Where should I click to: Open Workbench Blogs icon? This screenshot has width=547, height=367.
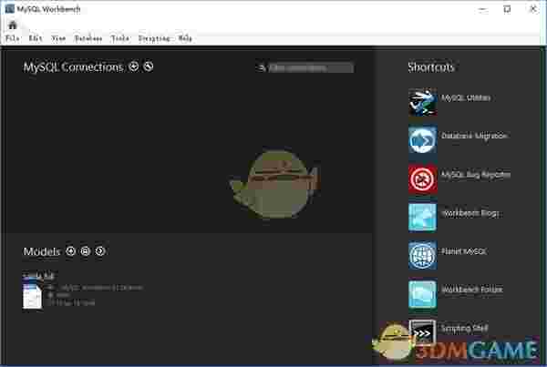(422, 217)
